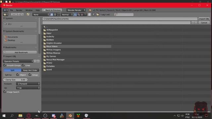The height and width of the screenshot is (119, 212).
Task: Toggle show hidden files icon
Action: click(x=89, y=15)
